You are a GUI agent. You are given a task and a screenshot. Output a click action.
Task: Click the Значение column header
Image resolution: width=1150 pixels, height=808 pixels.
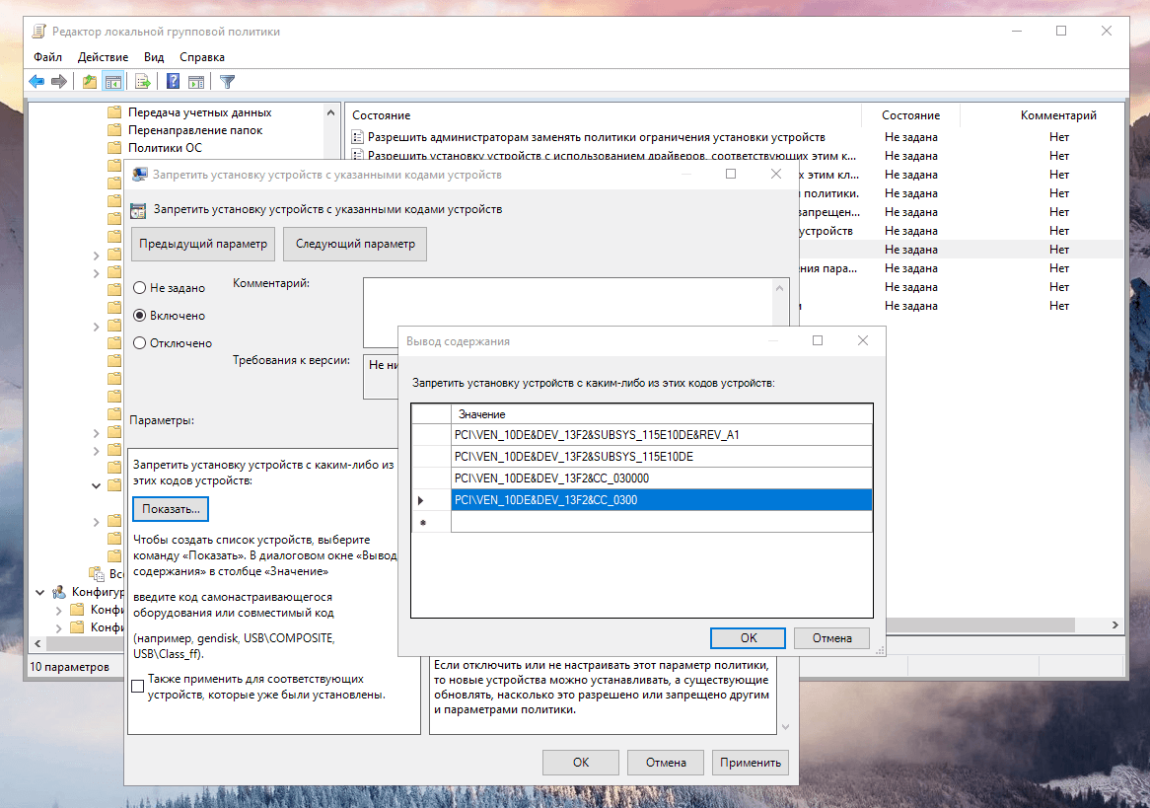(662, 414)
